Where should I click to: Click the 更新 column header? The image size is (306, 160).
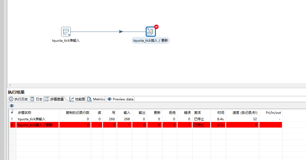155,113
